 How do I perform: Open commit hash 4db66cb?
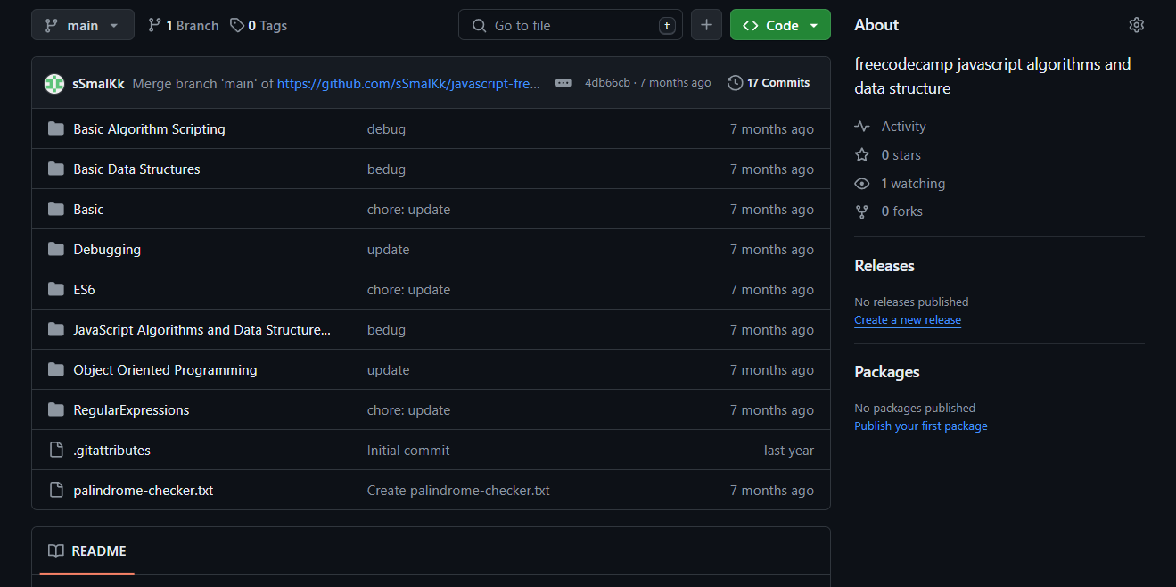pyautogui.click(x=607, y=83)
